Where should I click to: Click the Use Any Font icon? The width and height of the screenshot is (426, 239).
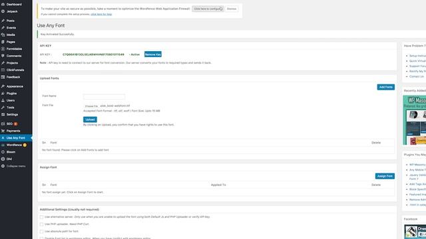(x=3, y=137)
